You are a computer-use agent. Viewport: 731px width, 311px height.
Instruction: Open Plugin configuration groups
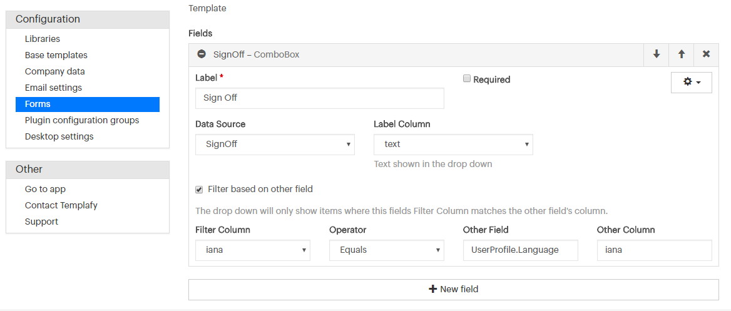82,120
